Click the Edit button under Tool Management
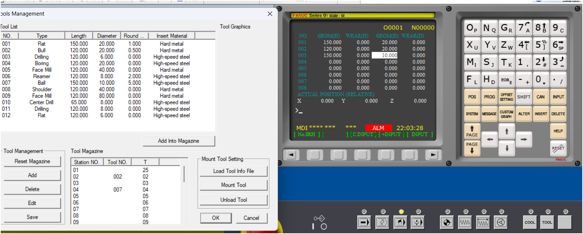 coord(32,203)
